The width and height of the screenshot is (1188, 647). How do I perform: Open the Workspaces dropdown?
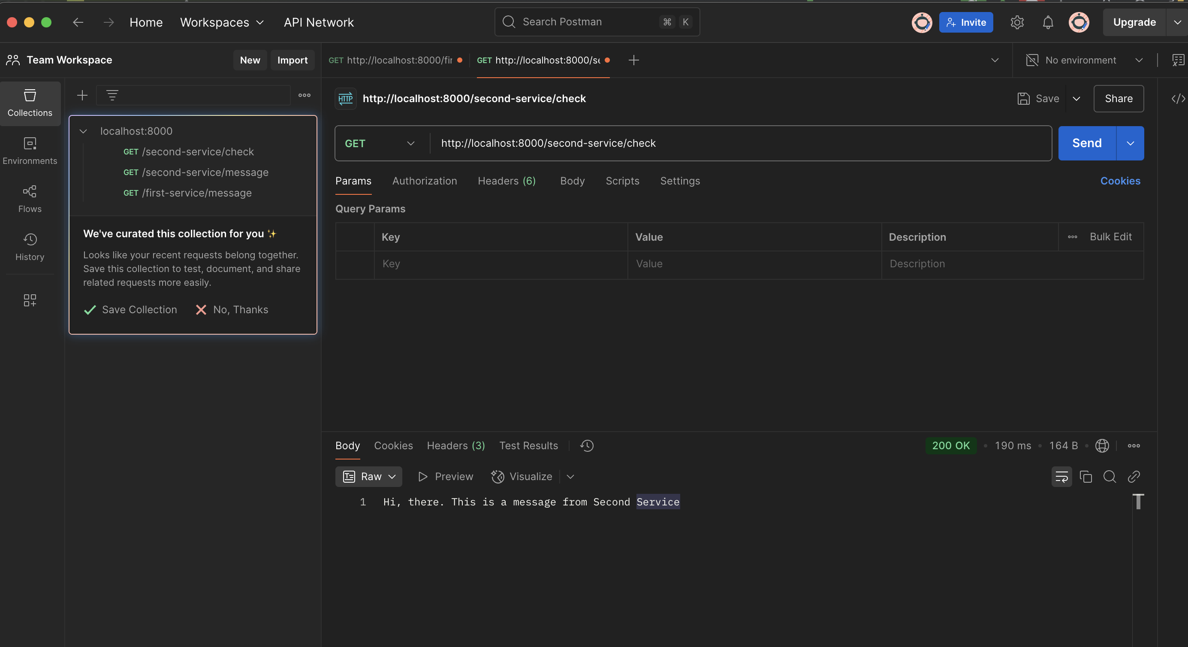222,22
